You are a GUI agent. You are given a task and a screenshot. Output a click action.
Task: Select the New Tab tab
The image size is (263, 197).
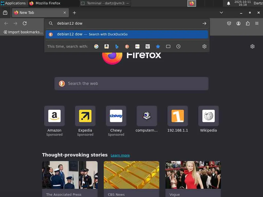coord(40,13)
